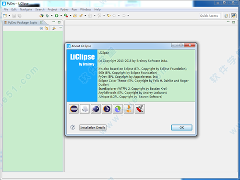Screen dimensions: 240x180
Task: Click the Forward navigation arrow
Action: pyautogui.click(x=123, y=15)
